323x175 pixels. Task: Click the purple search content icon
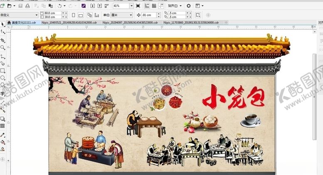tap(84, 6)
